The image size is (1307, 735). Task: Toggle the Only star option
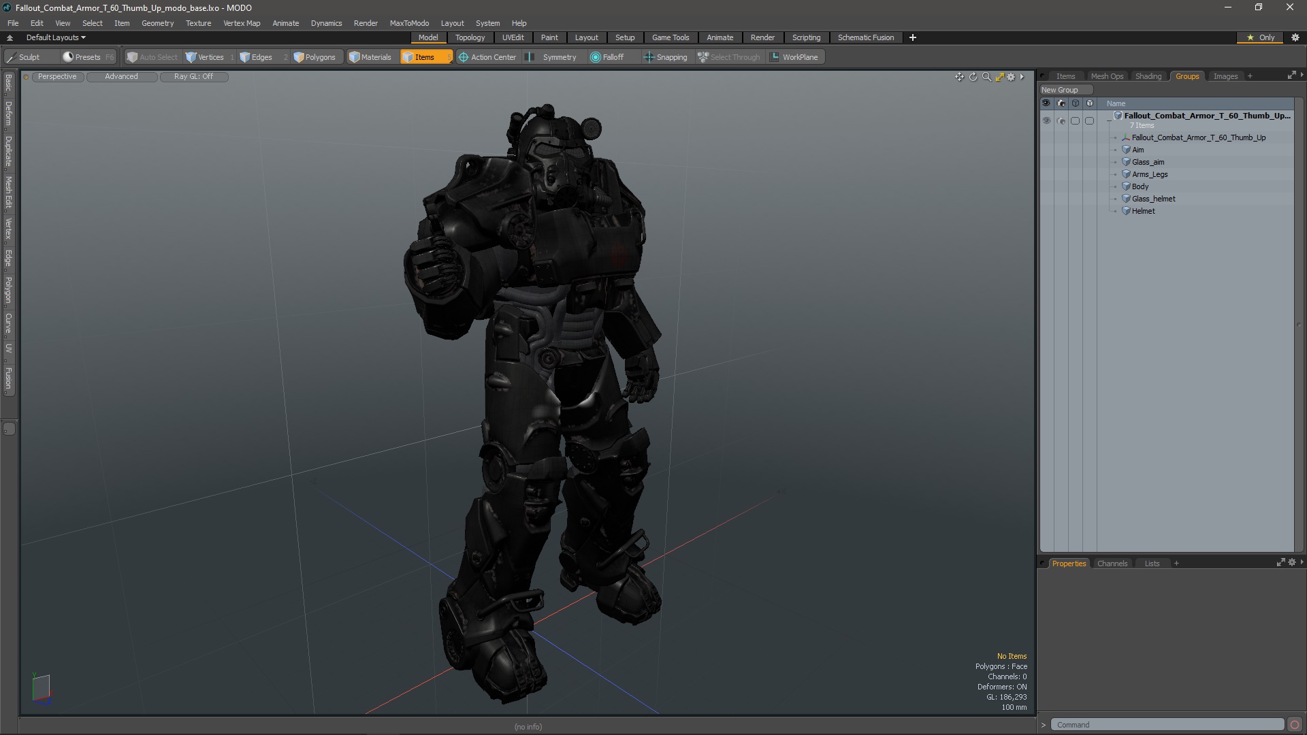(1261, 37)
